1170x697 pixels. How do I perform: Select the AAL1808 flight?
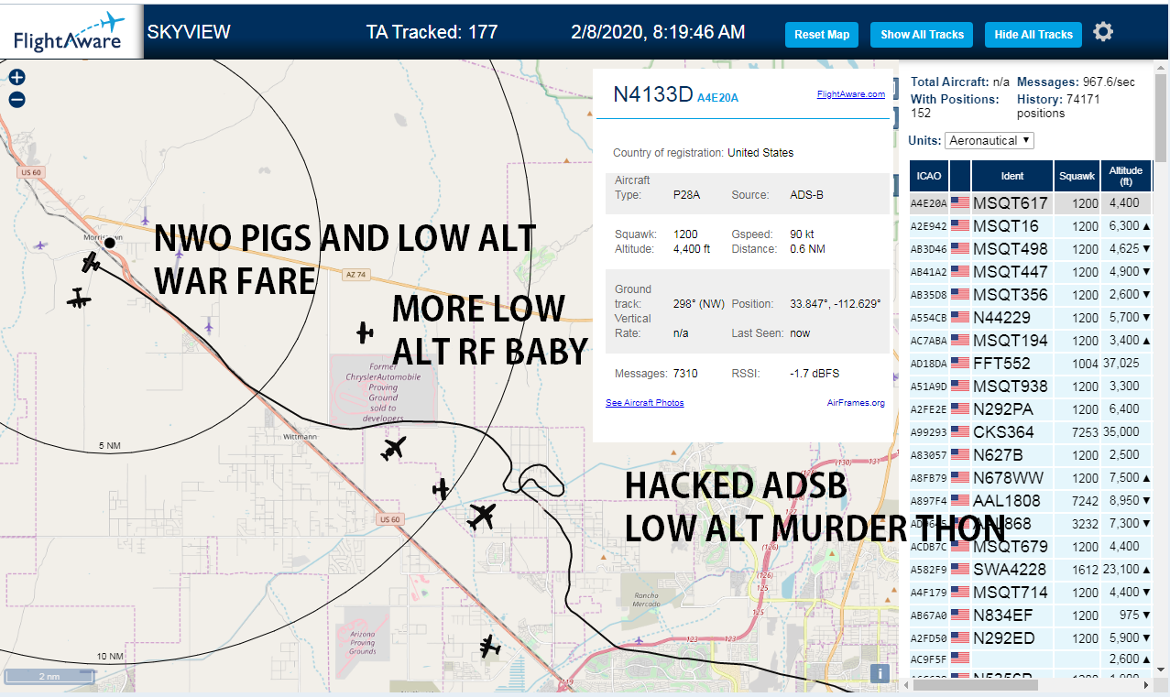(x=1030, y=501)
